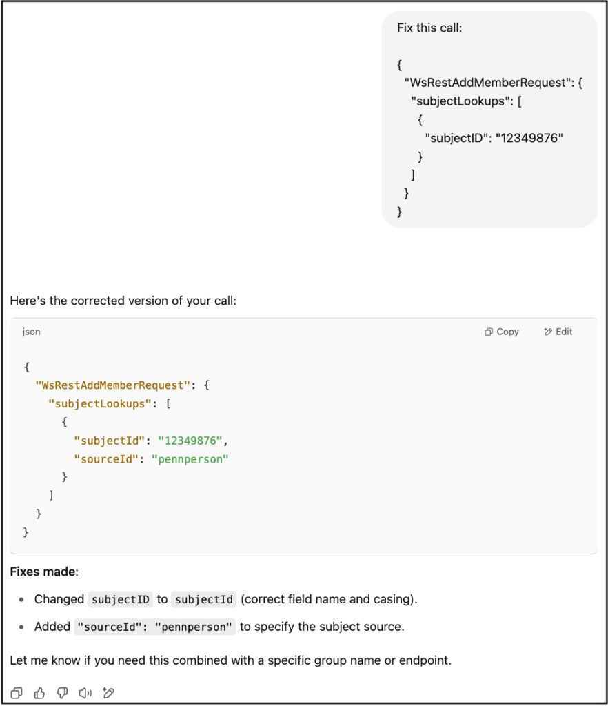Click the clipboard icon beside Copy in code header
608x706 pixels.
point(488,332)
